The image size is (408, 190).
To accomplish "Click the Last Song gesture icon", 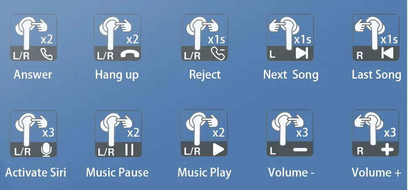I will (376, 38).
